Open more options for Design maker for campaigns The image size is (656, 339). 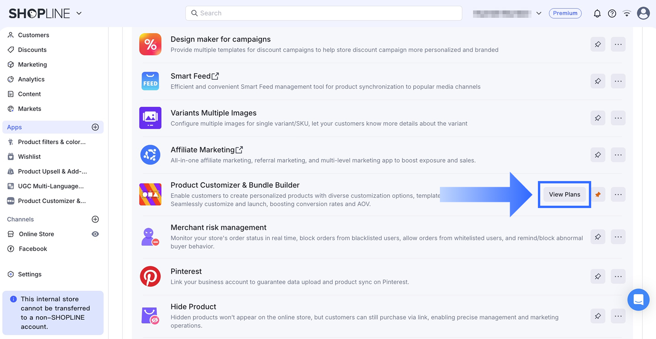coord(618,44)
